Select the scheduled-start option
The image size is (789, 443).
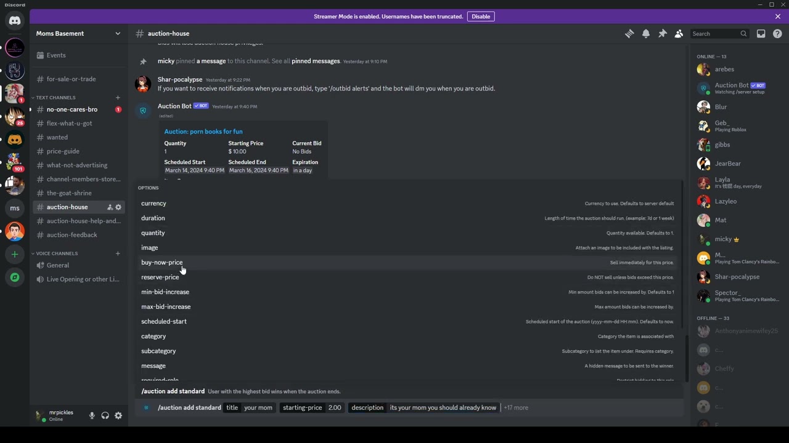coord(407,321)
